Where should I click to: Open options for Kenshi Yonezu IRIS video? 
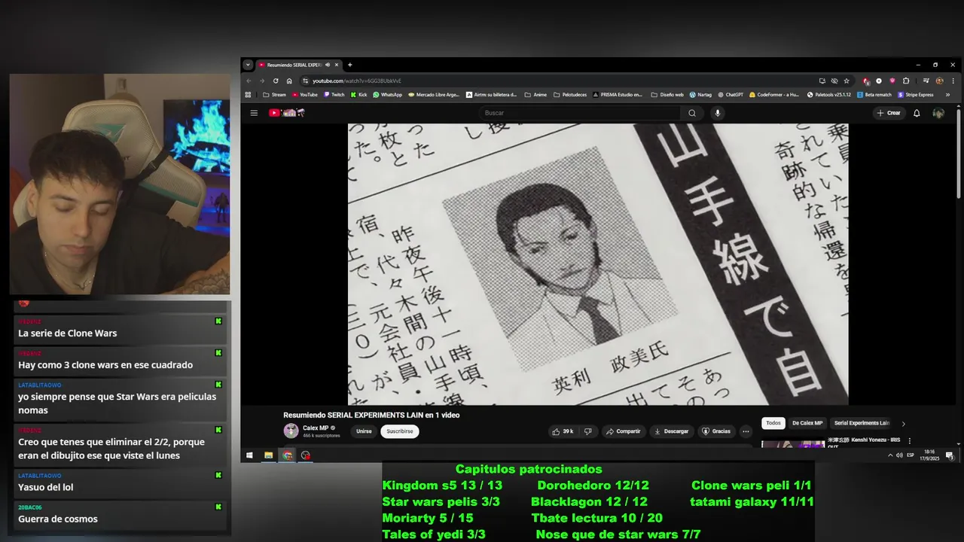(x=909, y=440)
